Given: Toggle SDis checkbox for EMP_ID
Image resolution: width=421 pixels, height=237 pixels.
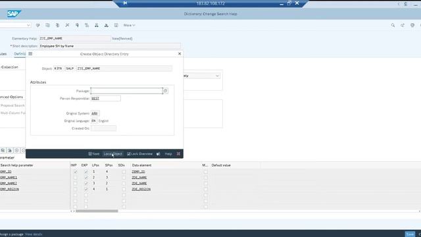Looking at the screenshot, I should (124, 171).
